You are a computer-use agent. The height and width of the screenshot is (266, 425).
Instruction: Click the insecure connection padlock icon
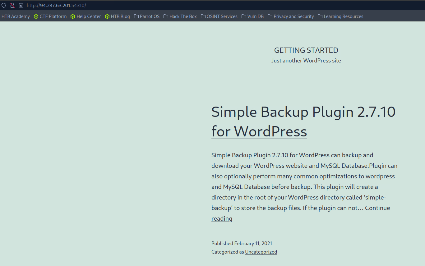click(x=12, y=5)
